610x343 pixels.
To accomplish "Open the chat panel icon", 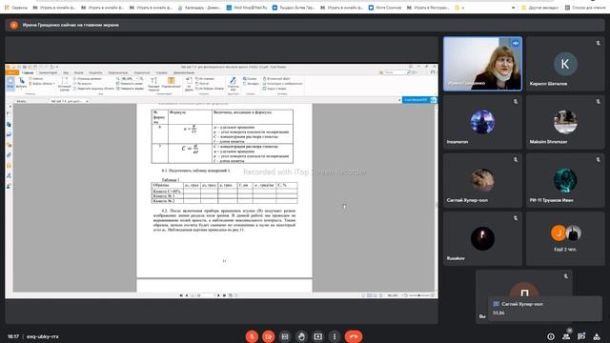I will pos(581,336).
